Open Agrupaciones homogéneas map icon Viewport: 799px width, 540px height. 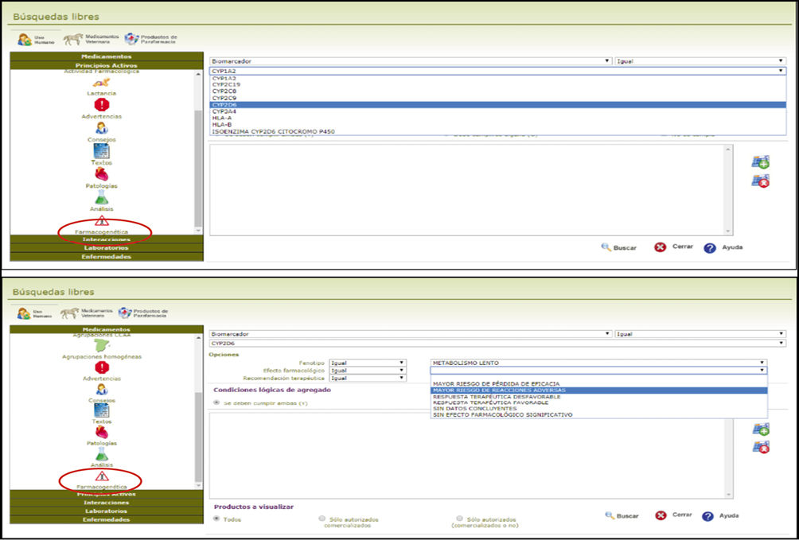click(101, 346)
